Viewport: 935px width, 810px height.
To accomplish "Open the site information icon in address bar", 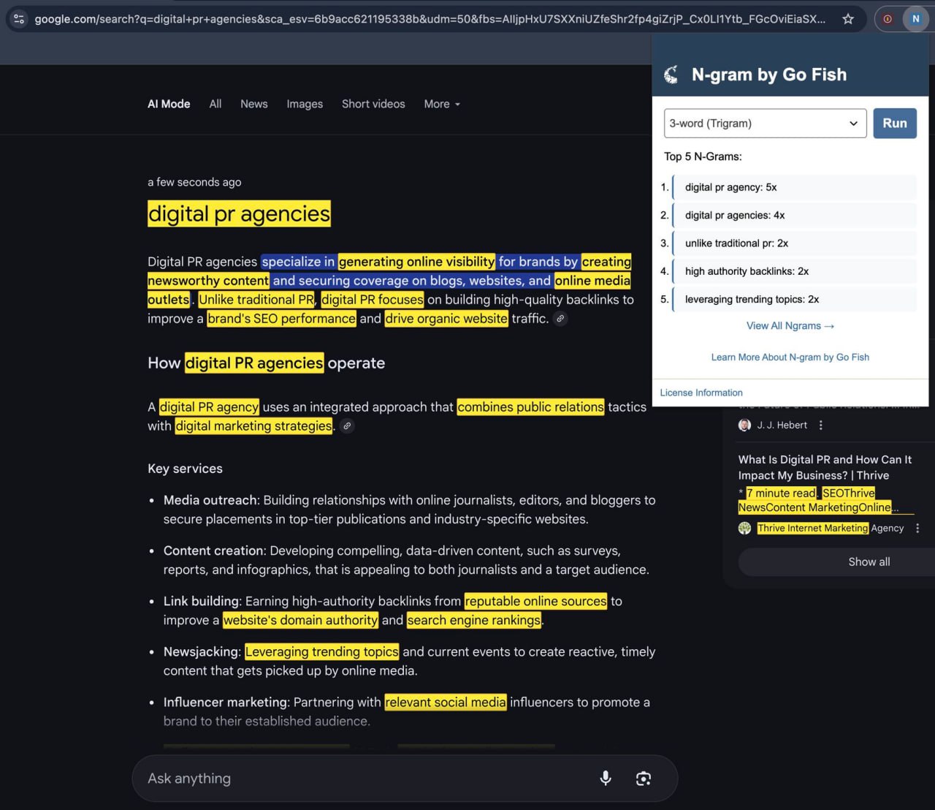I will (19, 19).
